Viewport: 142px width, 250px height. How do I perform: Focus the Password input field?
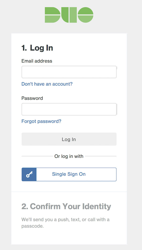69,109
